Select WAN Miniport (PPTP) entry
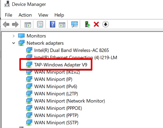Screen dimensions: 163x128 pos(56,115)
